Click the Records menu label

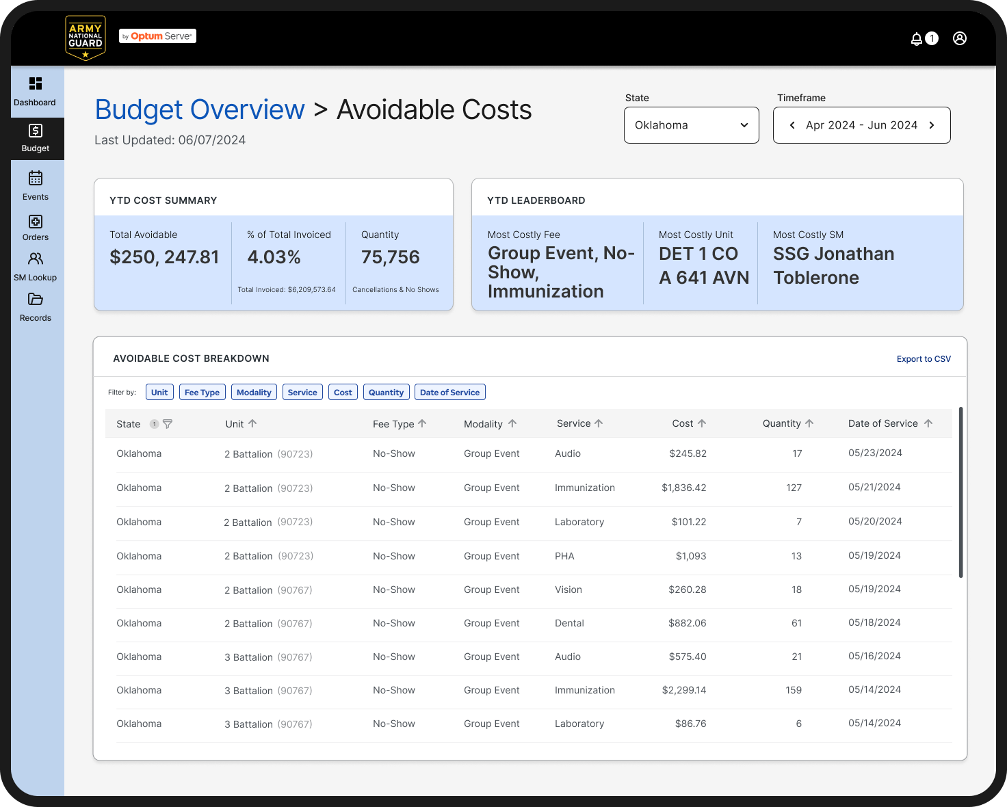pos(36,318)
